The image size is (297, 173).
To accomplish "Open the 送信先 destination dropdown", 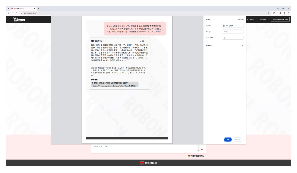I will coord(233,25).
